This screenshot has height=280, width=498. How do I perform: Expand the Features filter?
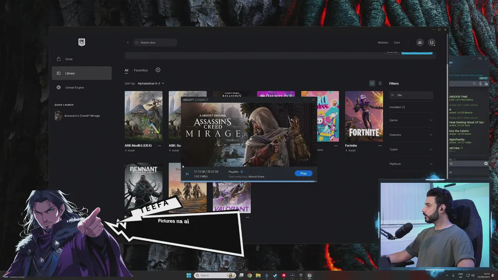point(411,135)
